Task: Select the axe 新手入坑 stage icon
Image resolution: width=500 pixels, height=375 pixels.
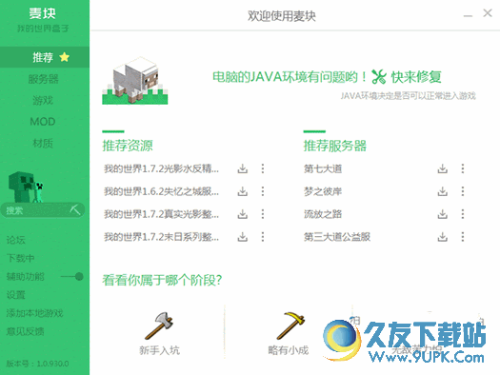Action: pos(159,326)
